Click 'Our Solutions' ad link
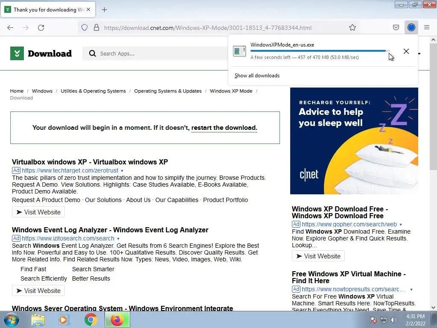This screenshot has width=437, height=328. 103,200
